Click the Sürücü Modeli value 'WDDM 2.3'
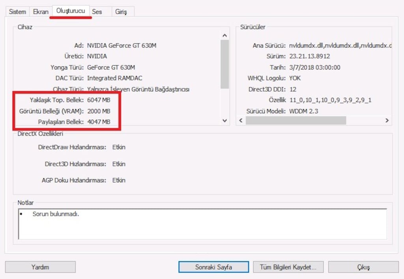The height and width of the screenshot is (279, 404). 303,111
